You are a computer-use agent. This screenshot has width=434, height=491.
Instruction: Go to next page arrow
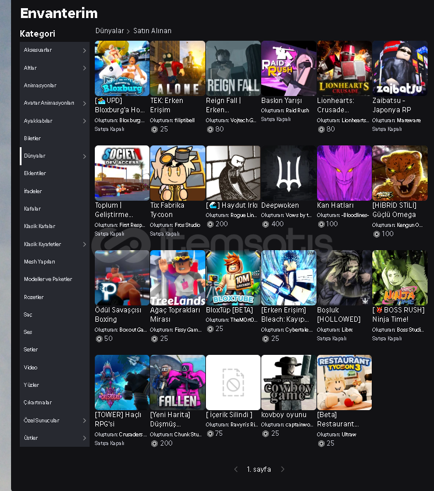coord(282,469)
